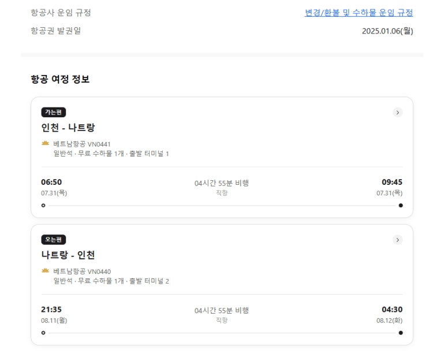This screenshot has width=429, height=361.
Task: Click the 04:30 arrival filled dot marker
Action: tap(401, 333)
